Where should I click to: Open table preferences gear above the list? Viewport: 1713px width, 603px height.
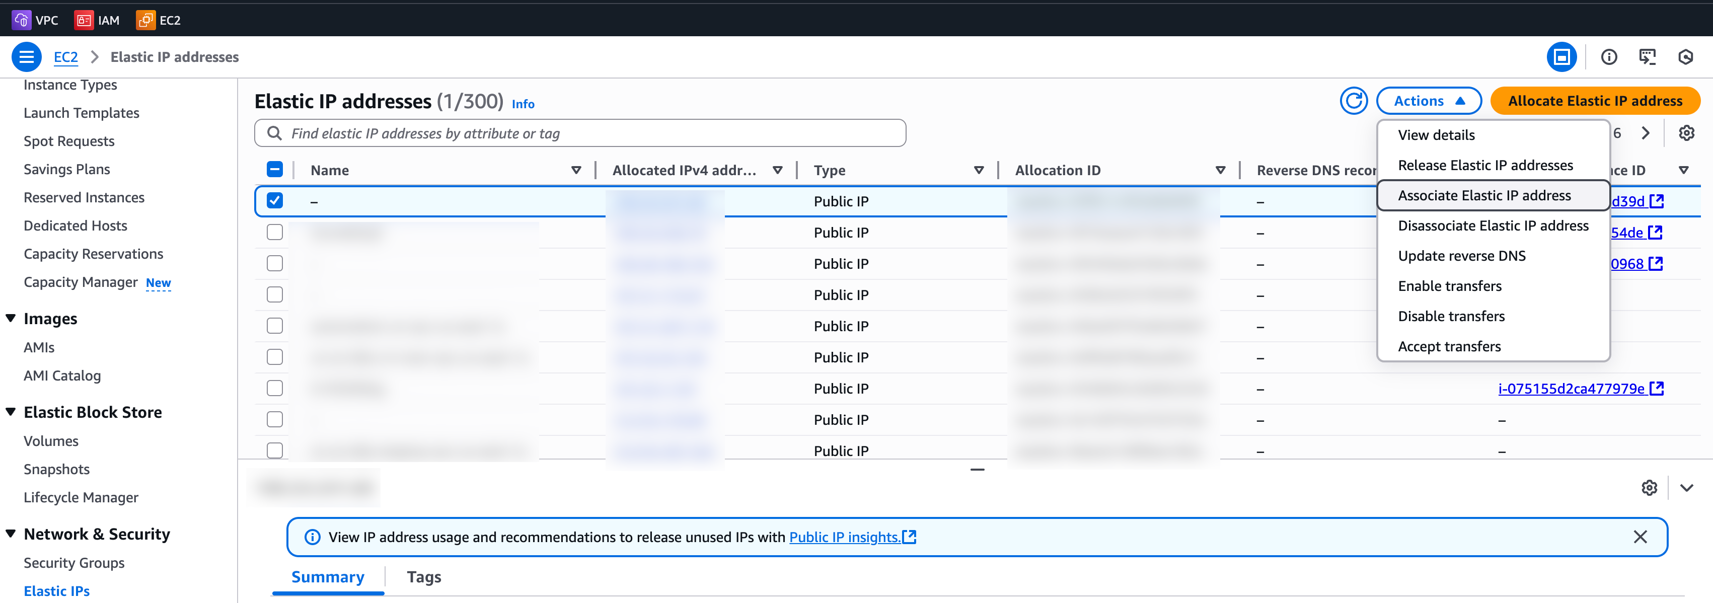[x=1687, y=133]
